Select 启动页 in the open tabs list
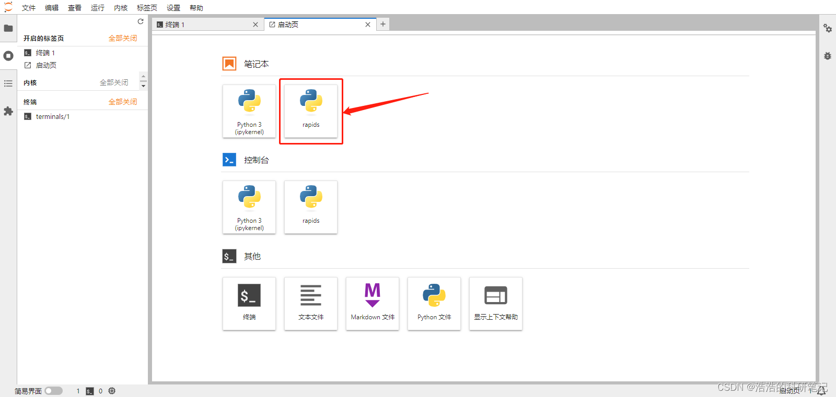Viewport: 836px width, 397px height. (x=83, y=65)
